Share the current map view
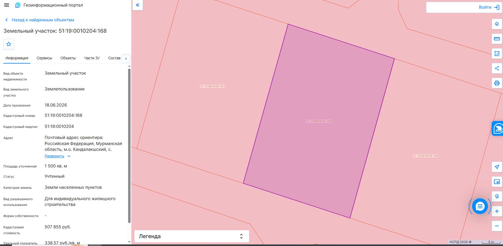The image size is (503, 246). tap(497, 68)
